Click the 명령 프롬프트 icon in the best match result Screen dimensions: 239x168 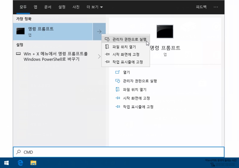(20, 31)
